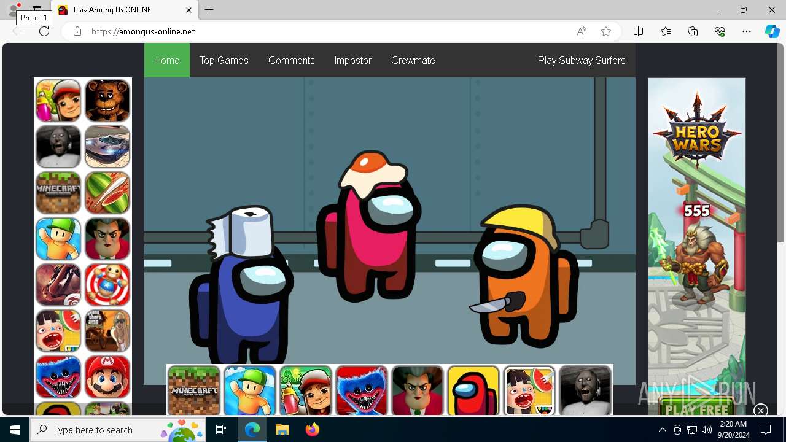Open the Fruit Ninja watermelon game icon
This screenshot has height=442, width=786.
click(107, 193)
